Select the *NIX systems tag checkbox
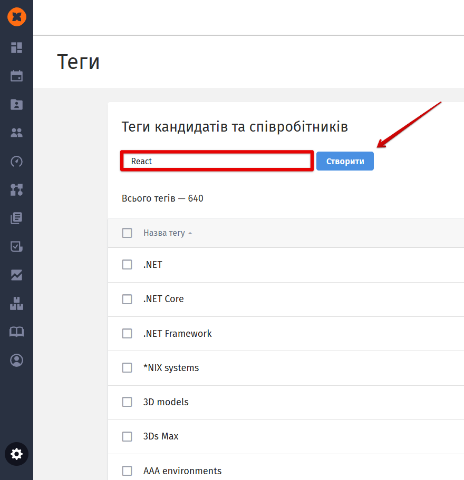The image size is (464, 480). click(127, 368)
